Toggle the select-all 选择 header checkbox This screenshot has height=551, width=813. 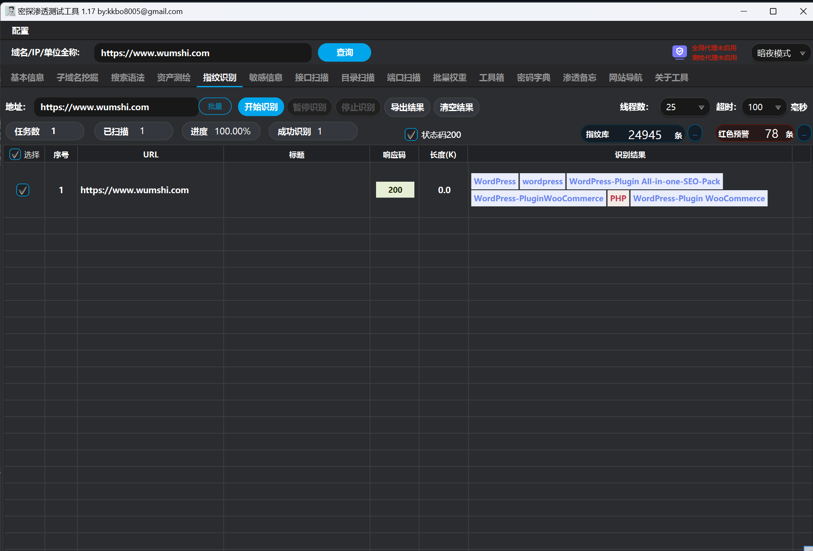click(15, 154)
